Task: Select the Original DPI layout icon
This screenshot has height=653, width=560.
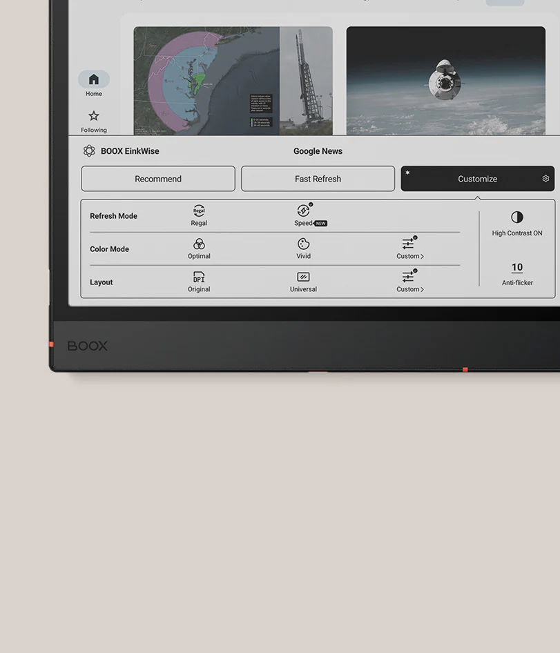Action: 199,278
